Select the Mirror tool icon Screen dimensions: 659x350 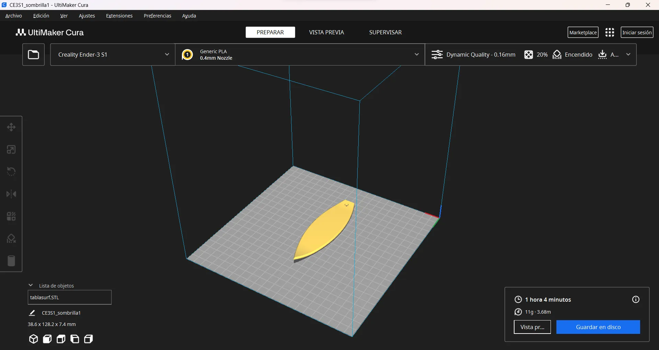tap(11, 194)
